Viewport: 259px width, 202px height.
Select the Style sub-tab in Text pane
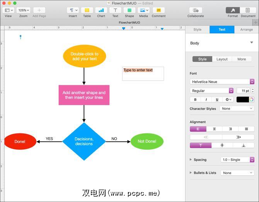pyautogui.click(x=202, y=59)
